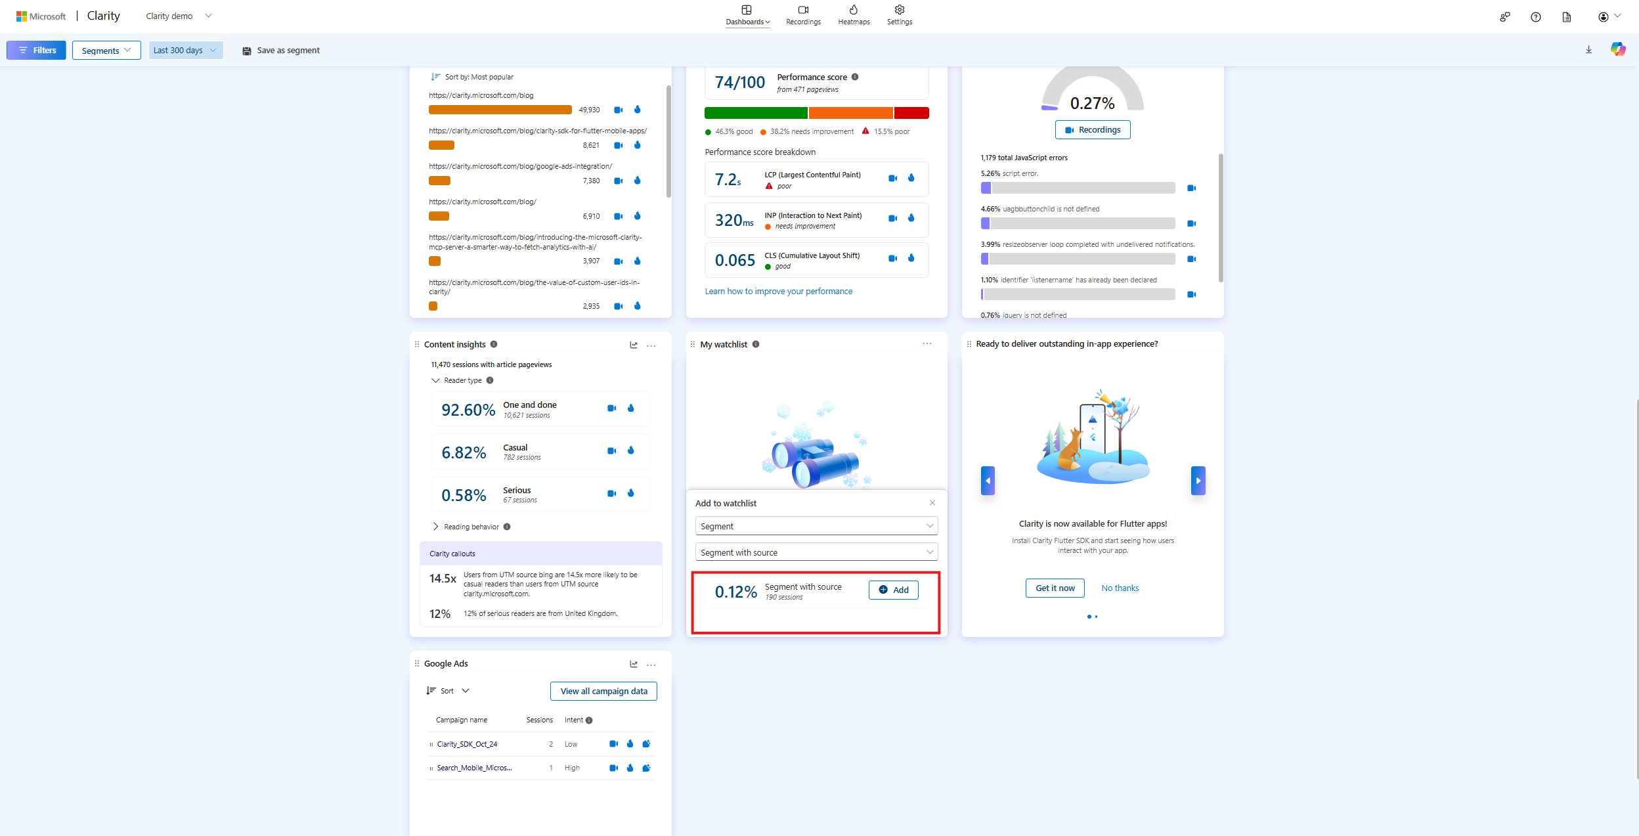Open the My watchlist more options menu
The height and width of the screenshot is (836, 1639).
point(927,343)
